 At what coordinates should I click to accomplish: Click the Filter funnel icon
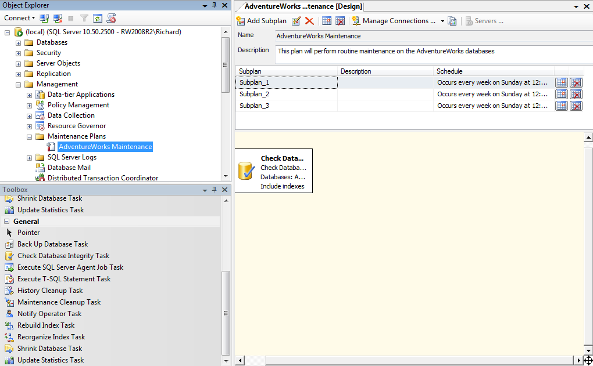(84, 18)
